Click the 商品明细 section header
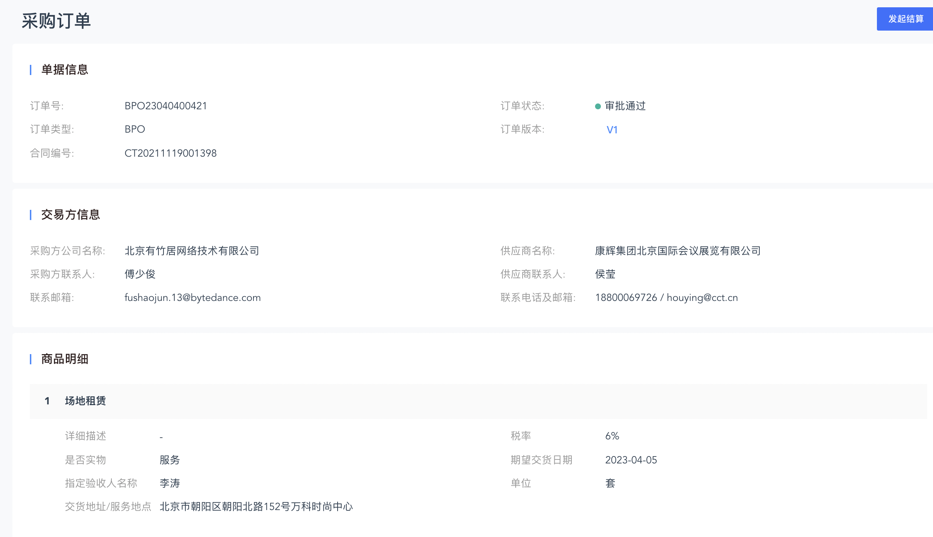Viewport: 933px width, 537px height. tap(64, 359)
